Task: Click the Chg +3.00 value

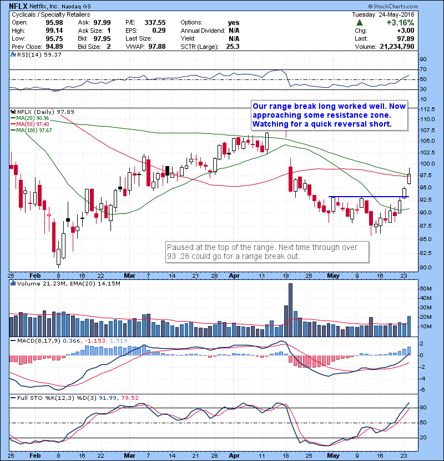Action: tap(406, 31)
